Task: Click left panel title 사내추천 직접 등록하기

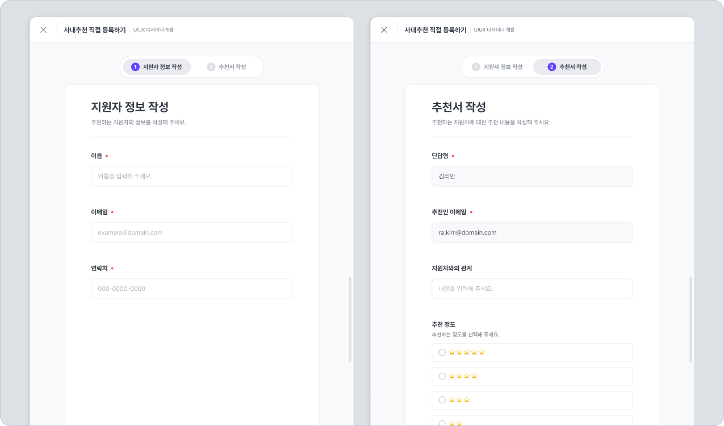Action: [x=95, y=30]
